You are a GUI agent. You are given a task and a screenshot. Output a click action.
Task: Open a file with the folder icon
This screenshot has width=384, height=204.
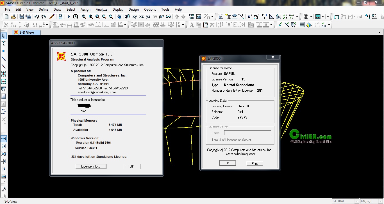tap(13, 17)
